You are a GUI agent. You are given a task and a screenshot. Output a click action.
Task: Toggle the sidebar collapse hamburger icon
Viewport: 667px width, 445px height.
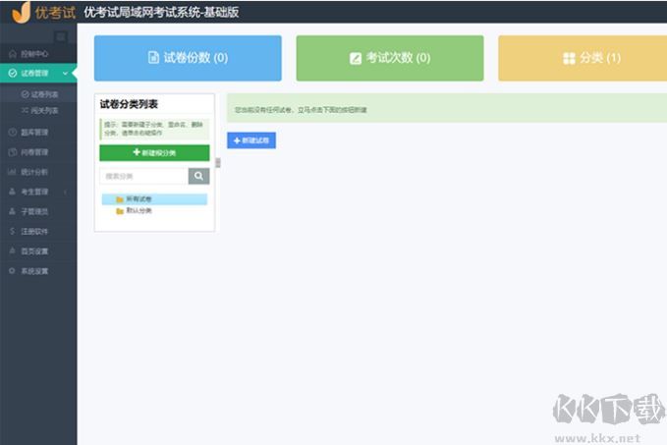[x=61, y=36]
